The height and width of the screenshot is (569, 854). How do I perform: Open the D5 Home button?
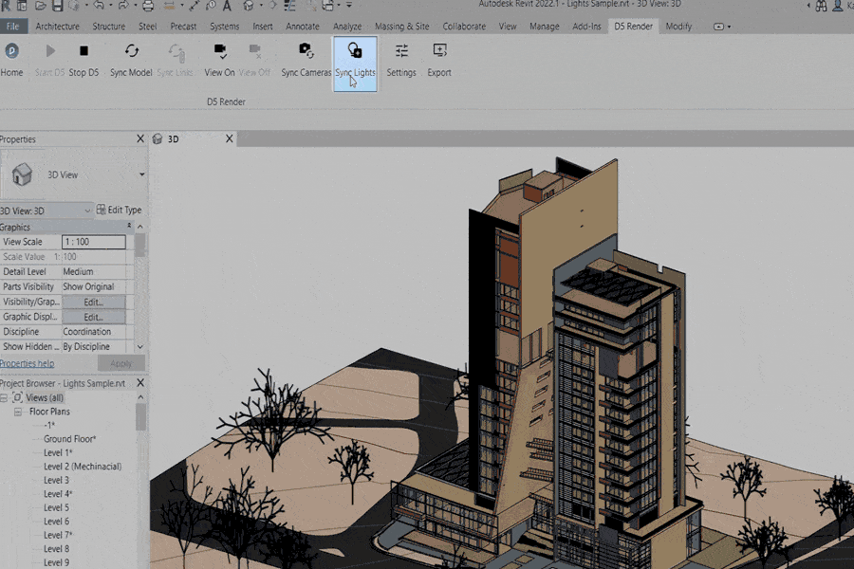point(11,60)
